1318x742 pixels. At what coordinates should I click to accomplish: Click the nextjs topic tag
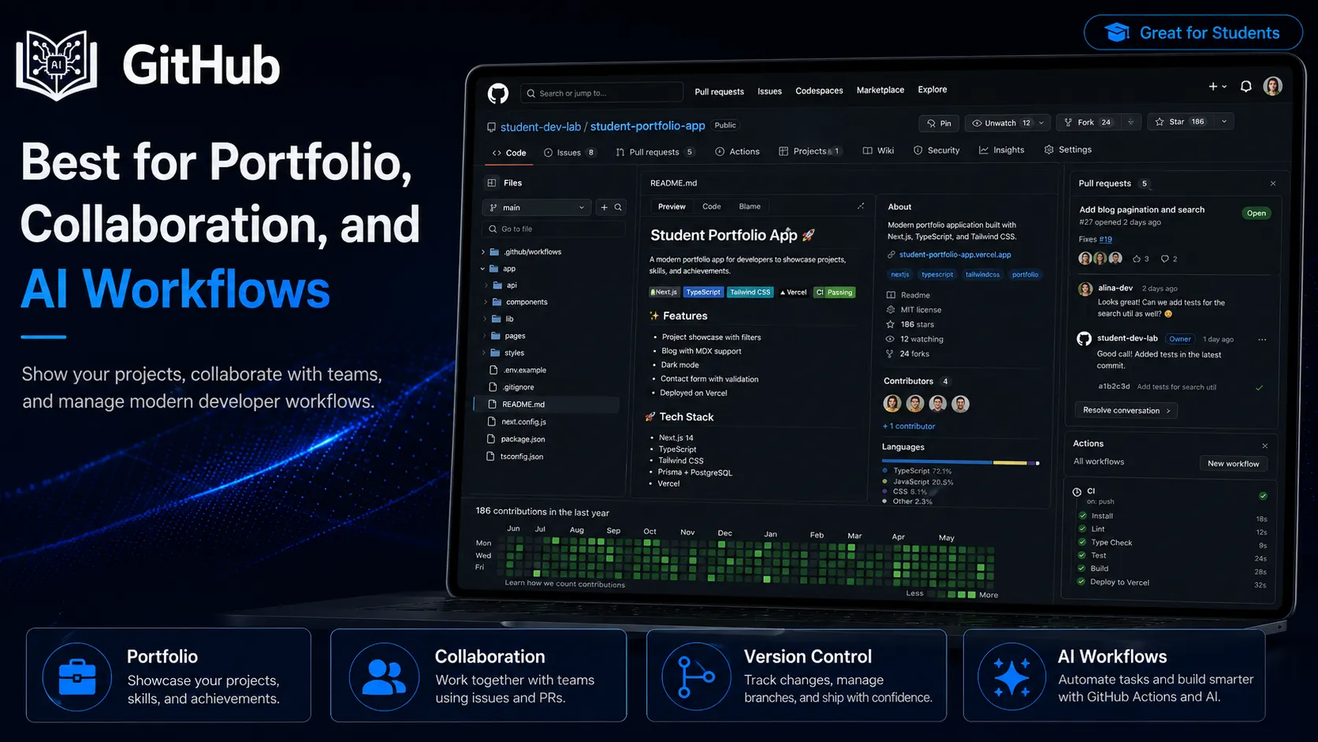899,274
